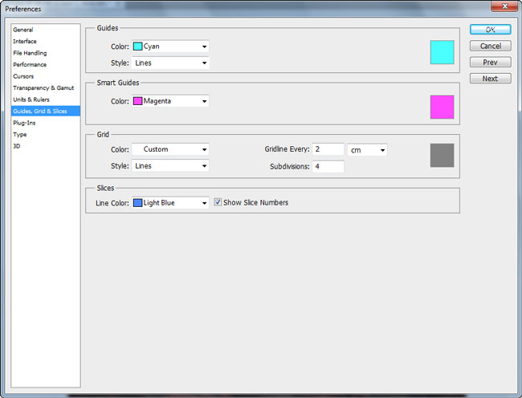This screenshot has width=522, height=398.
Task: Switch to the Interface preferences category
Action: (25, 41)
